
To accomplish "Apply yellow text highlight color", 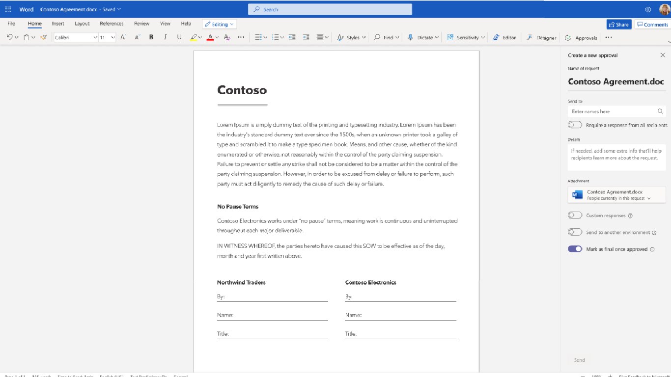I will tap(194, 37).
